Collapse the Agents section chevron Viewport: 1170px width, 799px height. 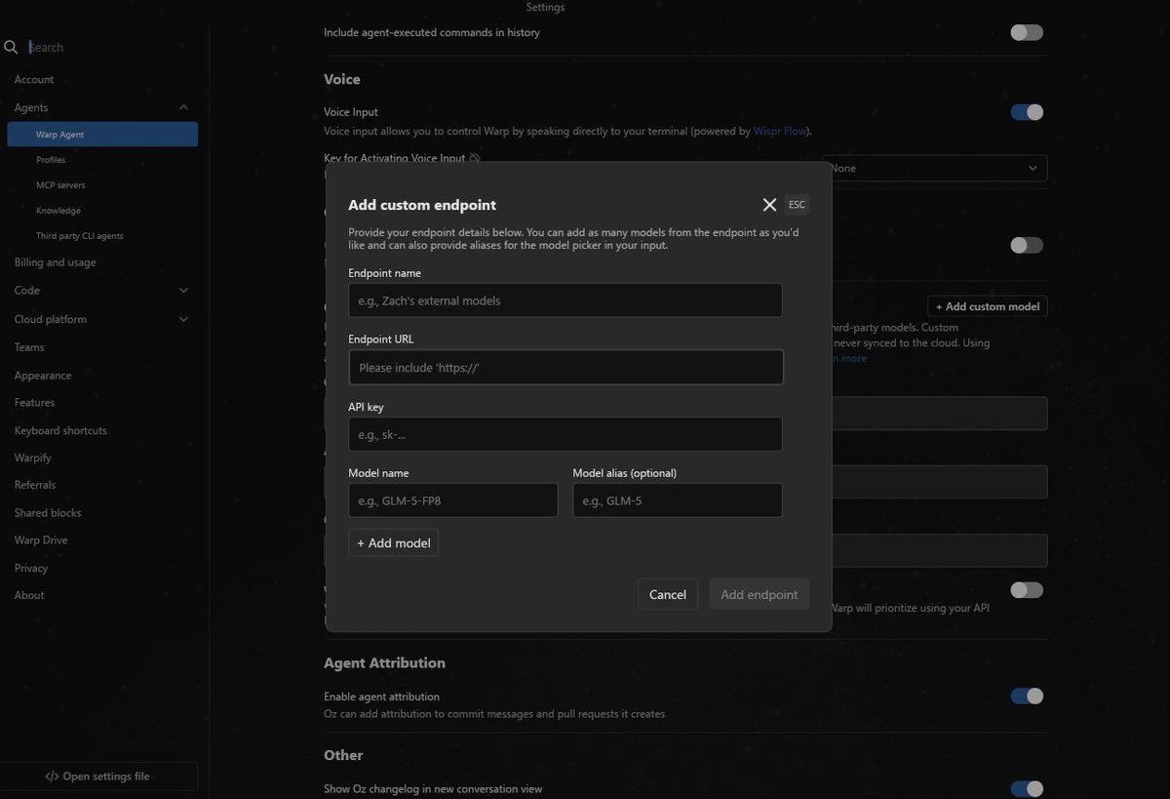(x=183, y=107)
